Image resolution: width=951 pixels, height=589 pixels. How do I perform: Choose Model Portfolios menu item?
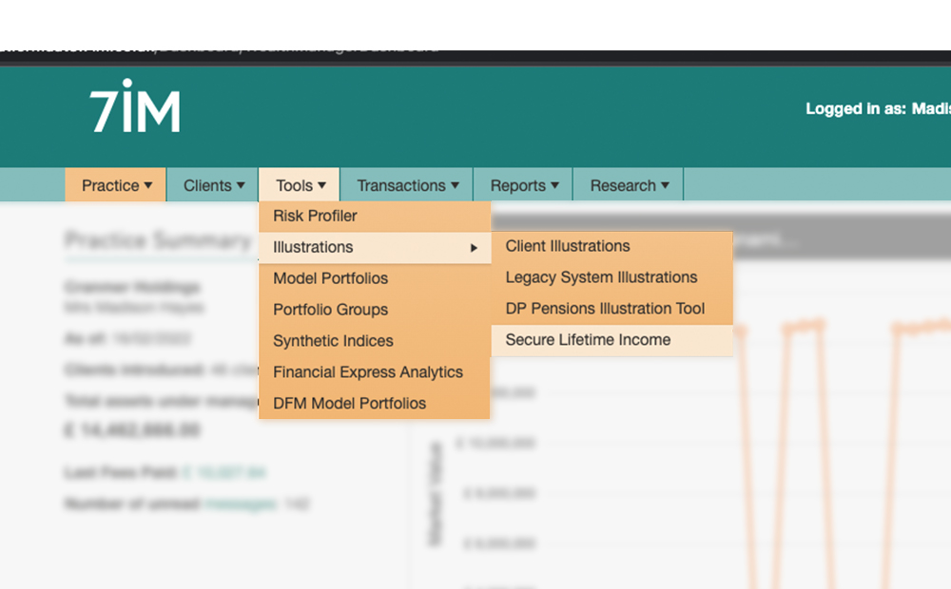[375, 278]
